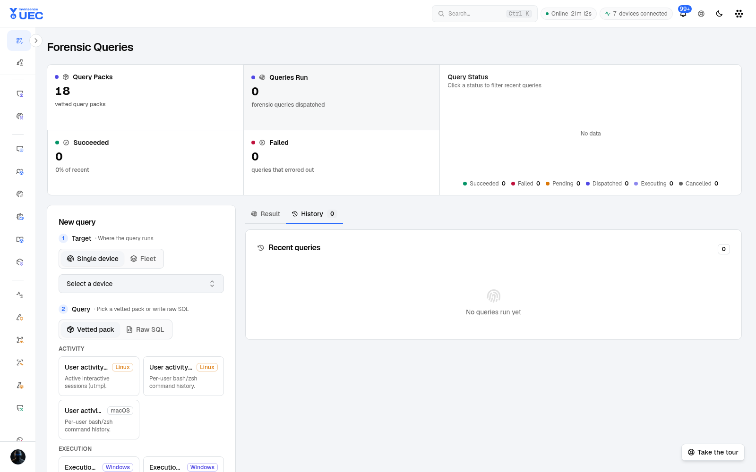Switch to Raw SQL query mode
Image resolution: width=756 pixels, height=472 pixels.
pyautogui.click(x=146, y=329)
